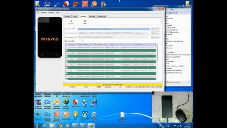Open the blue swoosh shortcut on top desktop row
Viewport: 227px width, 128px height.
56,4
